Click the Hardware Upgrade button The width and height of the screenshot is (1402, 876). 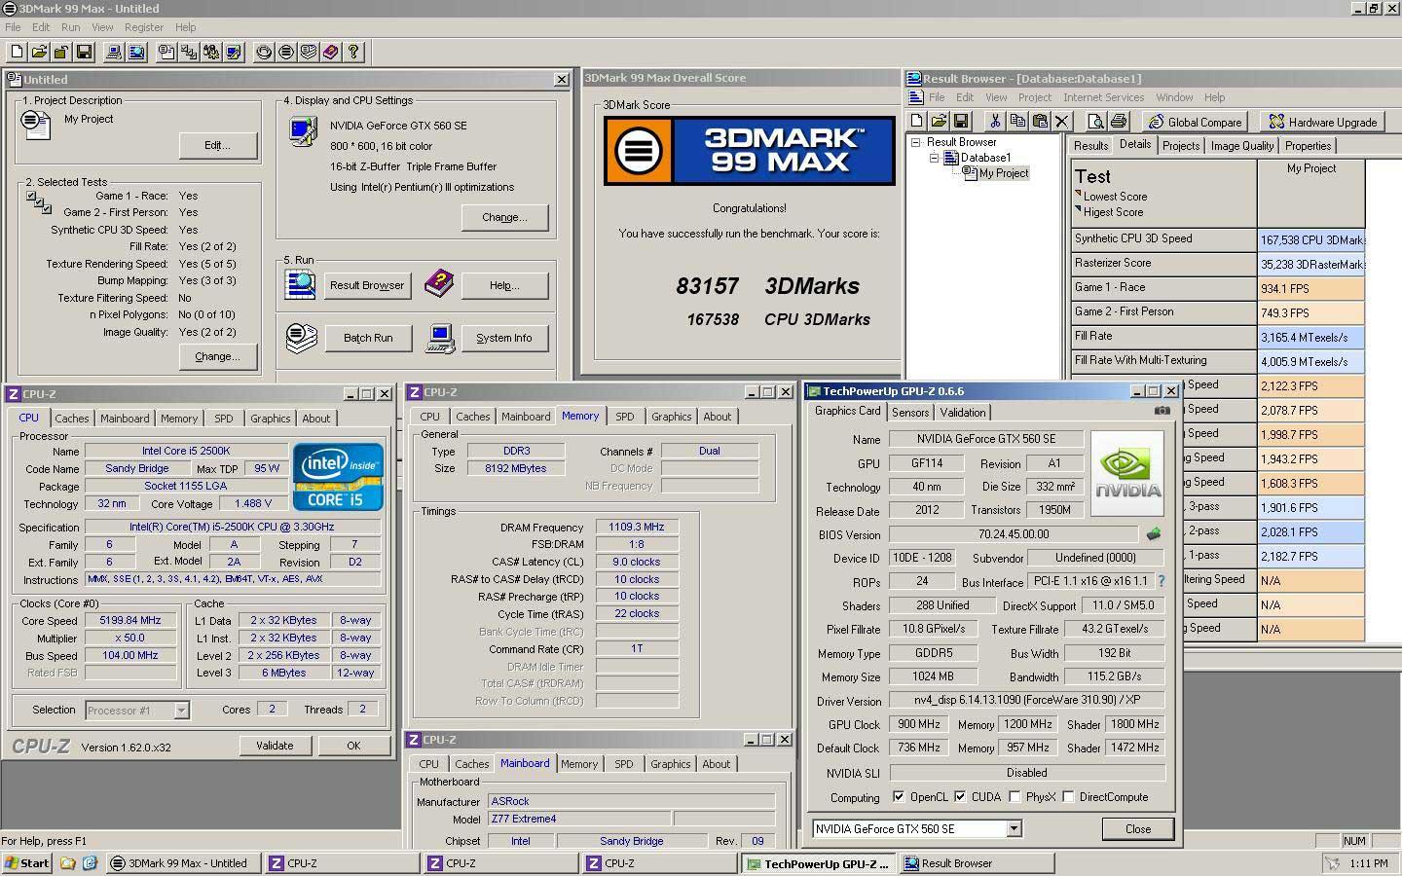(1322, 122)
